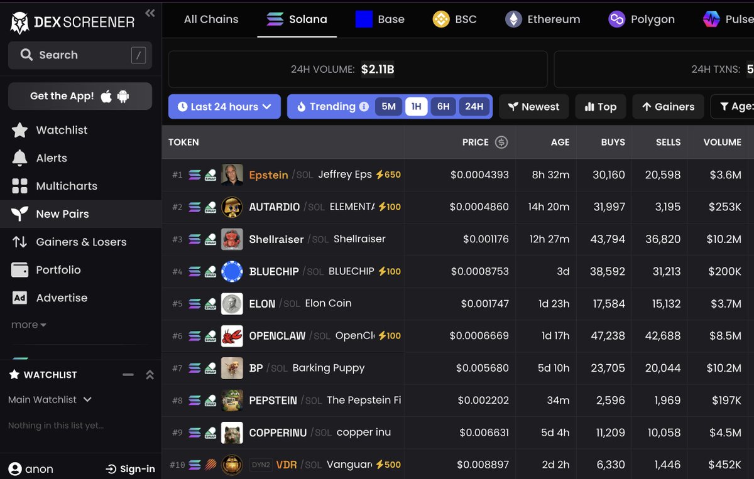Collapse sidebar with double chevron icon
Image resolution: width=754 pixels, height=479 pixels.
150,13
